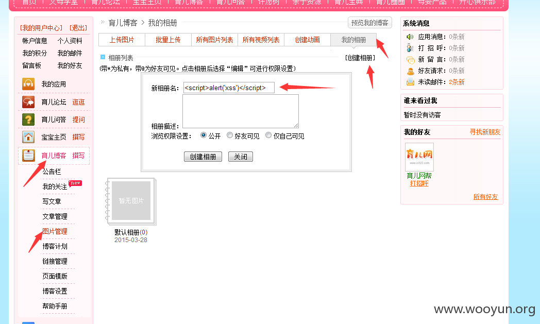Click 撰写 next to 宝宝主页
This screenshot has width=540, height=324.
point(78,137)
